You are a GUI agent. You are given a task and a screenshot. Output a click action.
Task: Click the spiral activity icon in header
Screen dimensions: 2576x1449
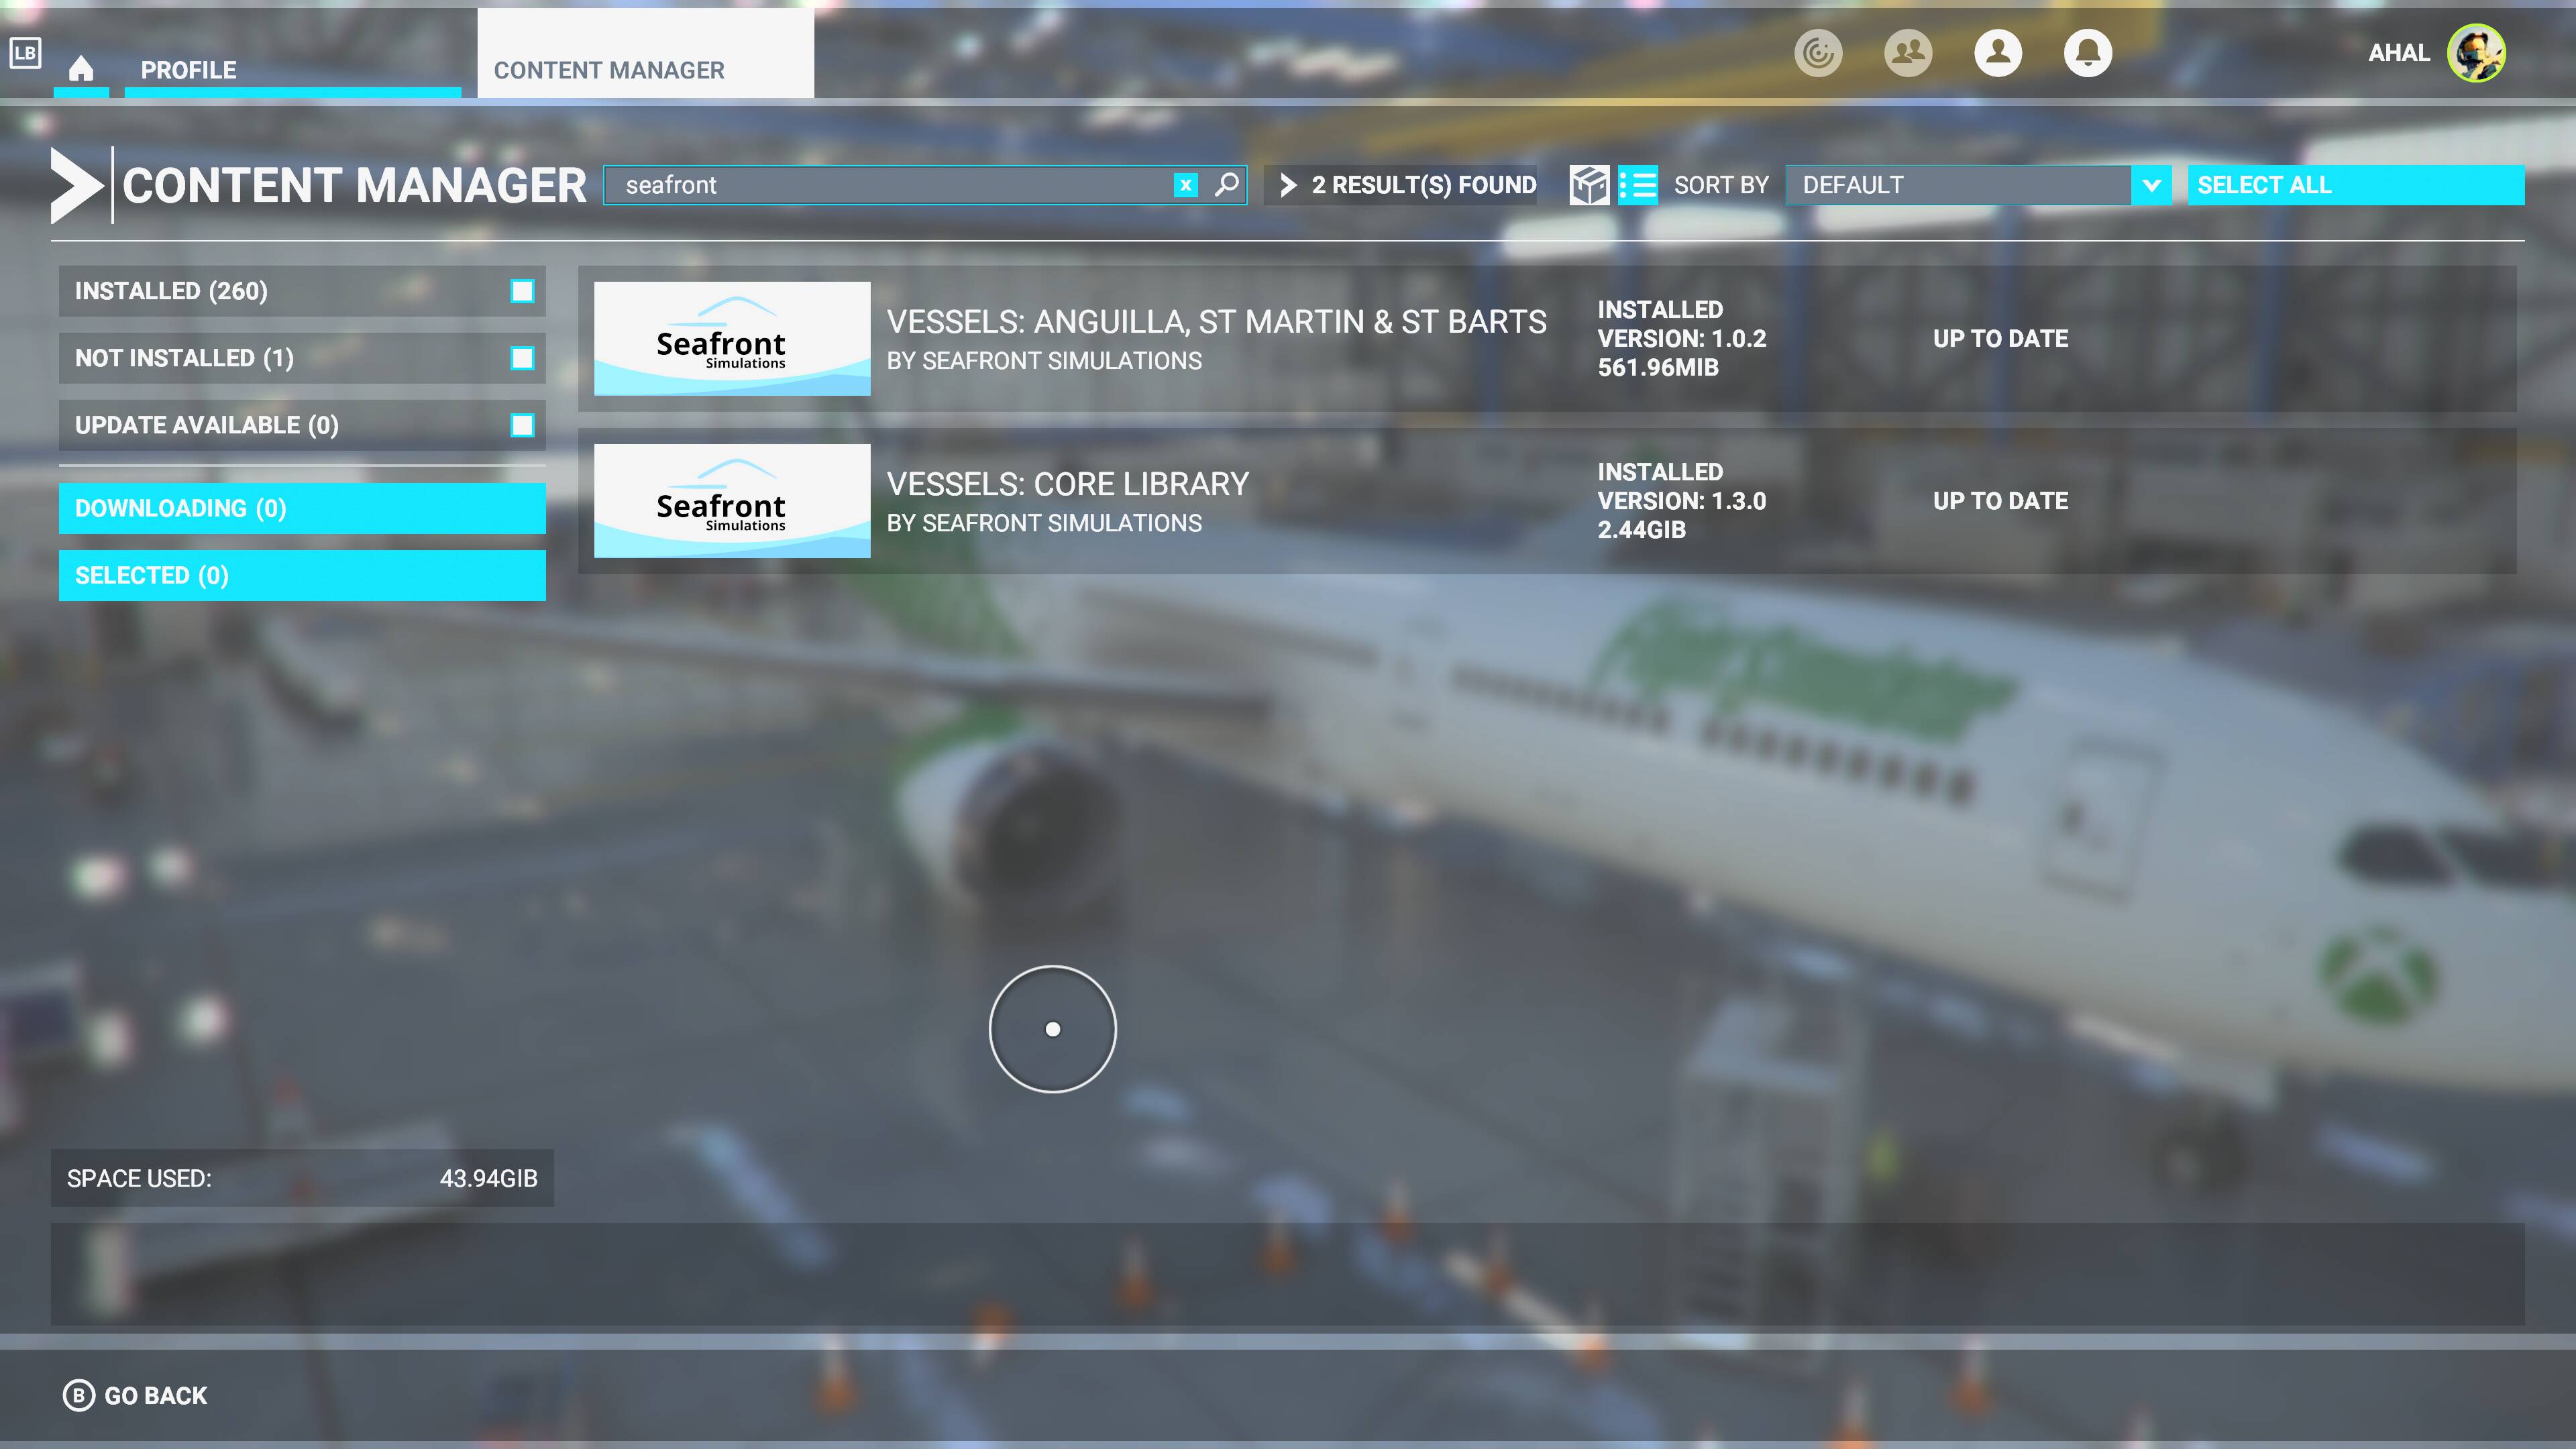[x=1817, y=53]
